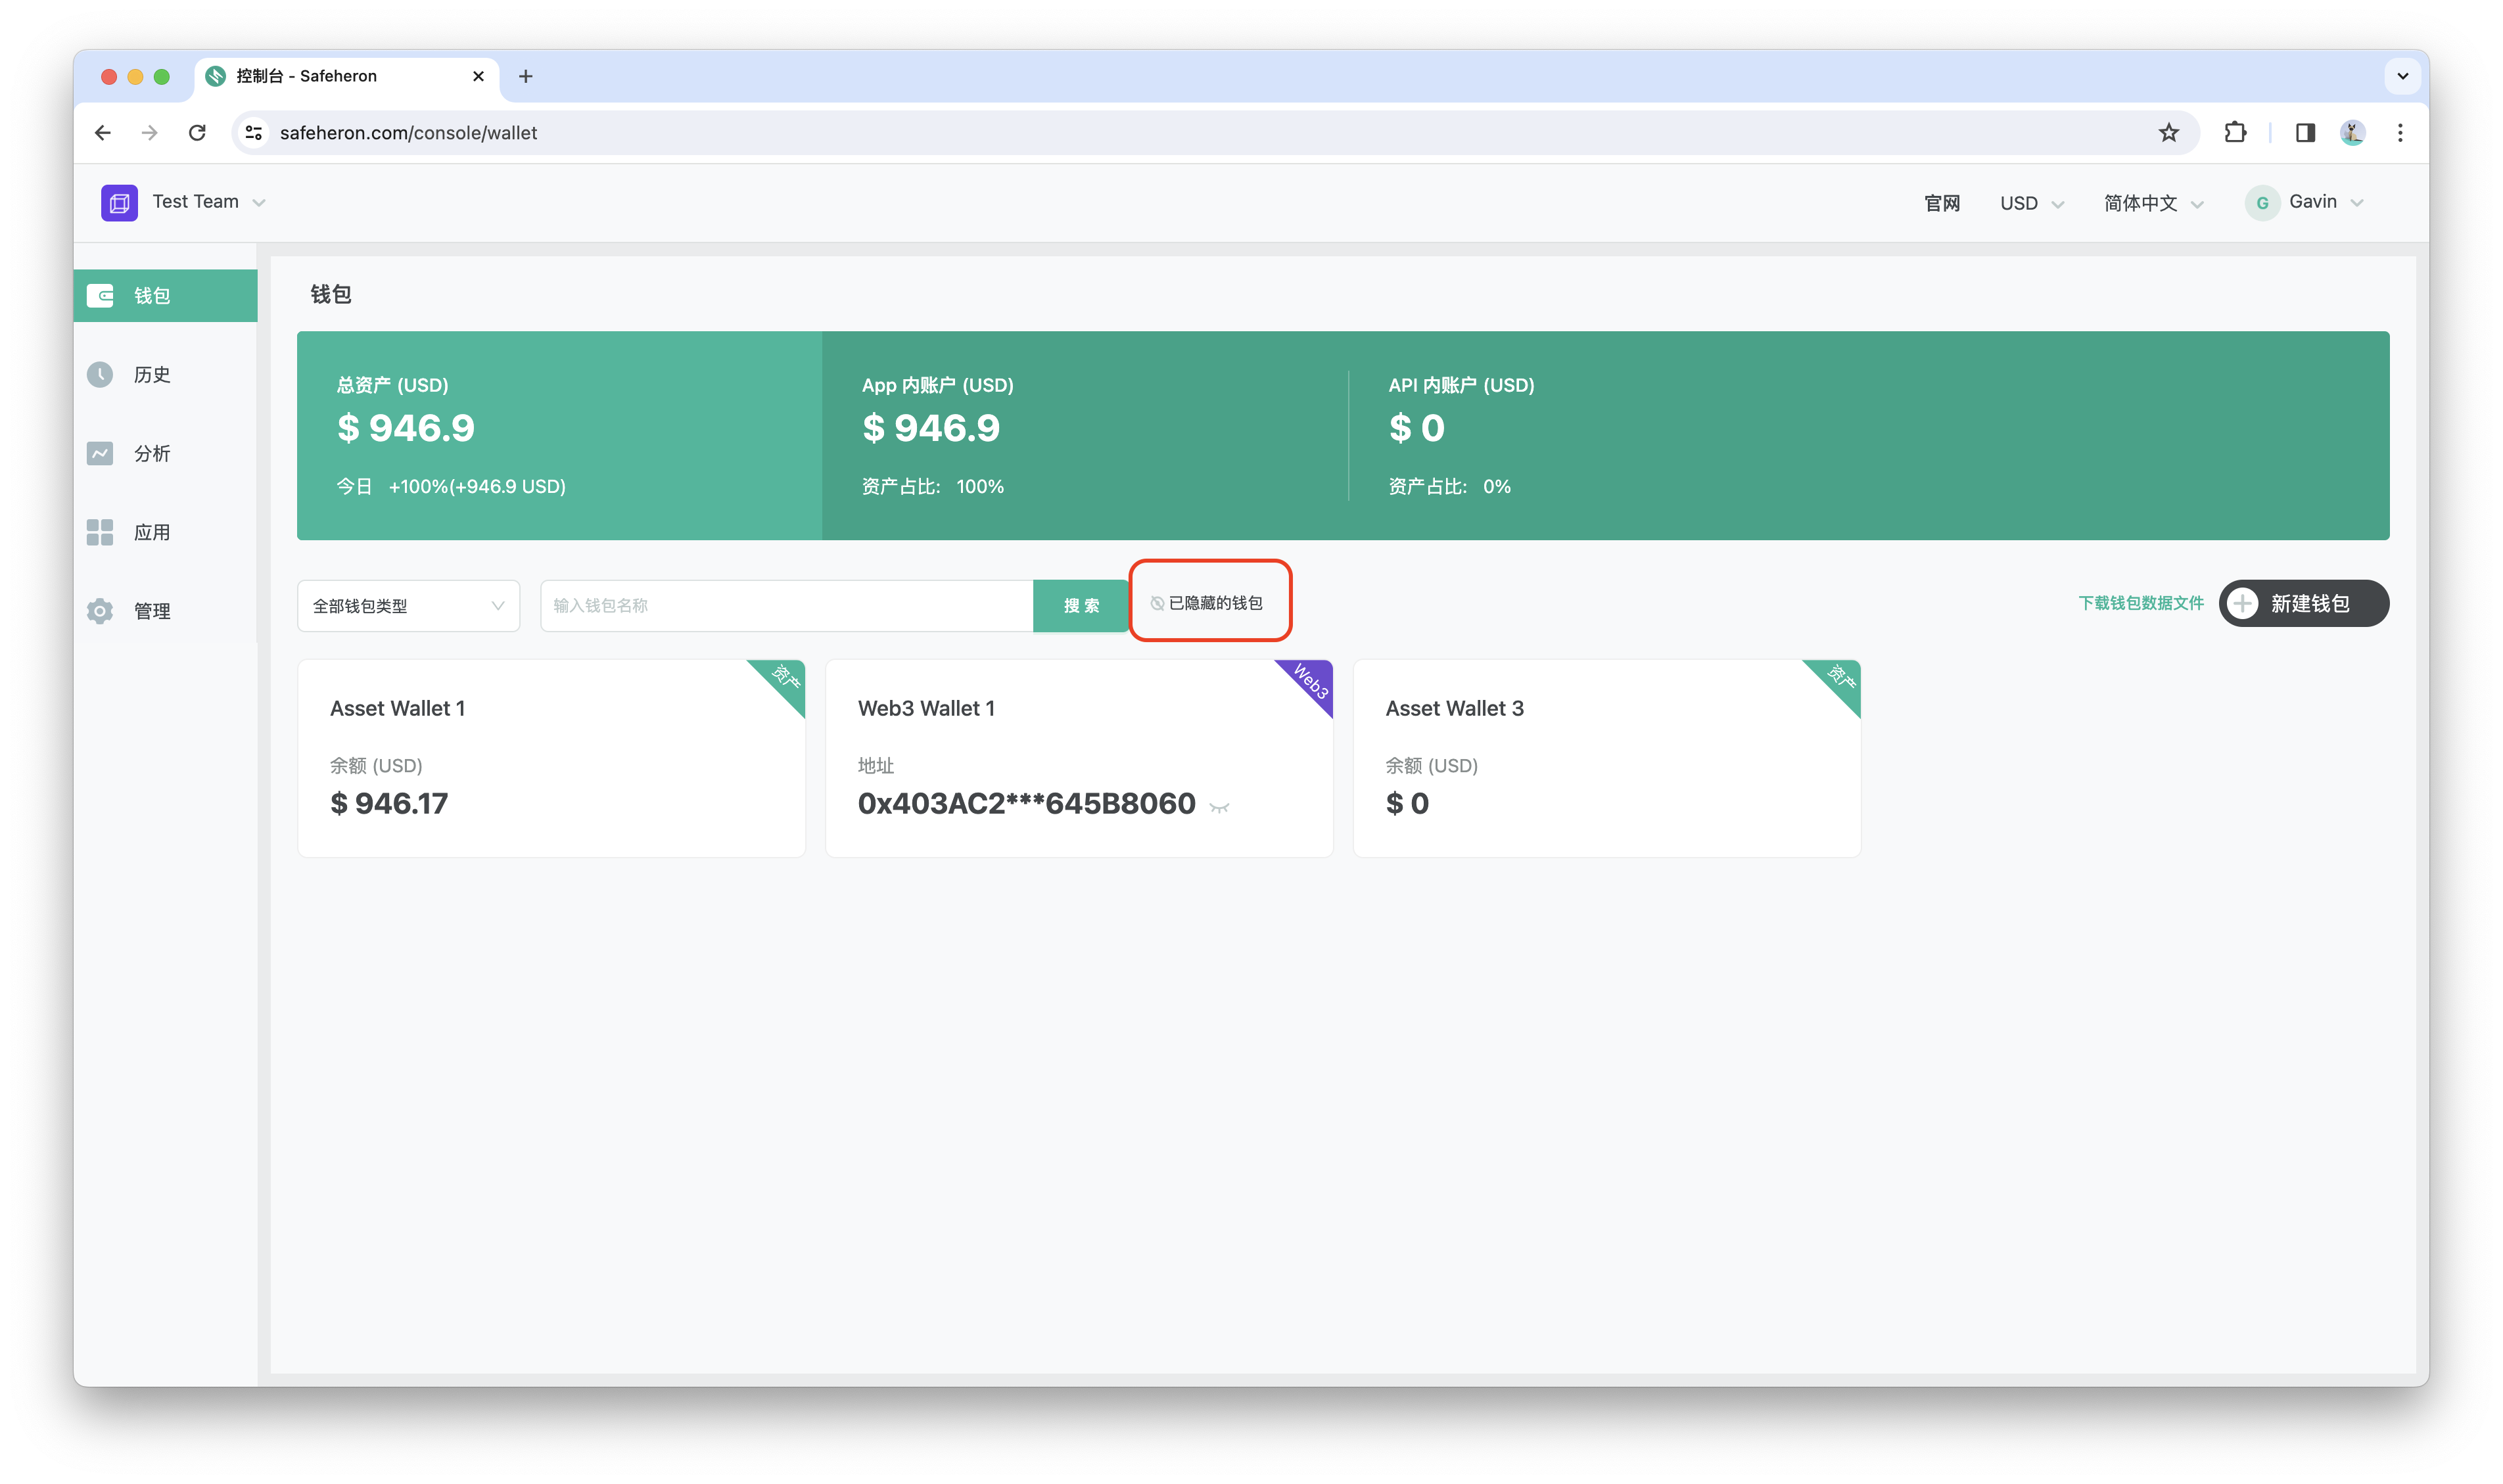Download the wallet data file link

click(x=2140, y=603)
